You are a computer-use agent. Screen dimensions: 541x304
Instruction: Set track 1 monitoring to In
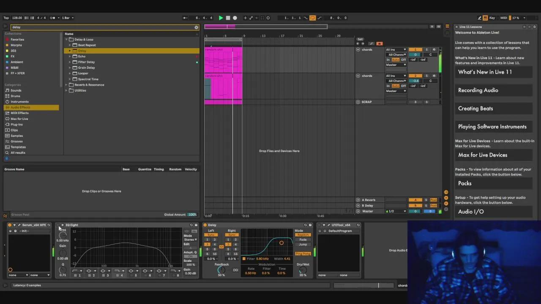(x=388, y=60)
